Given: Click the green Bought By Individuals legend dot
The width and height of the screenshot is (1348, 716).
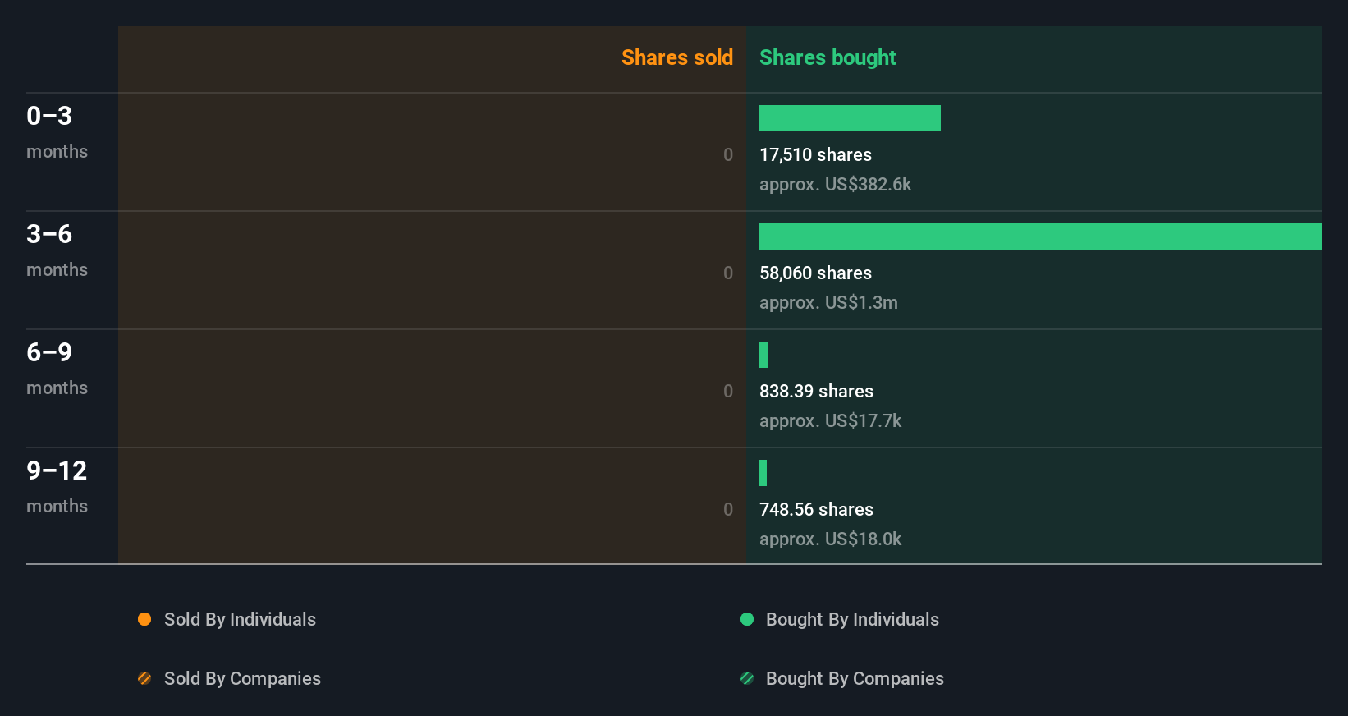Looking at the screenshot, I should point(747,619).
